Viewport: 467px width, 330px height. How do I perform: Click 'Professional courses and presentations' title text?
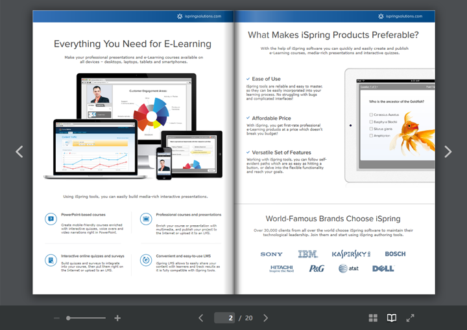[x=189, y=215]
